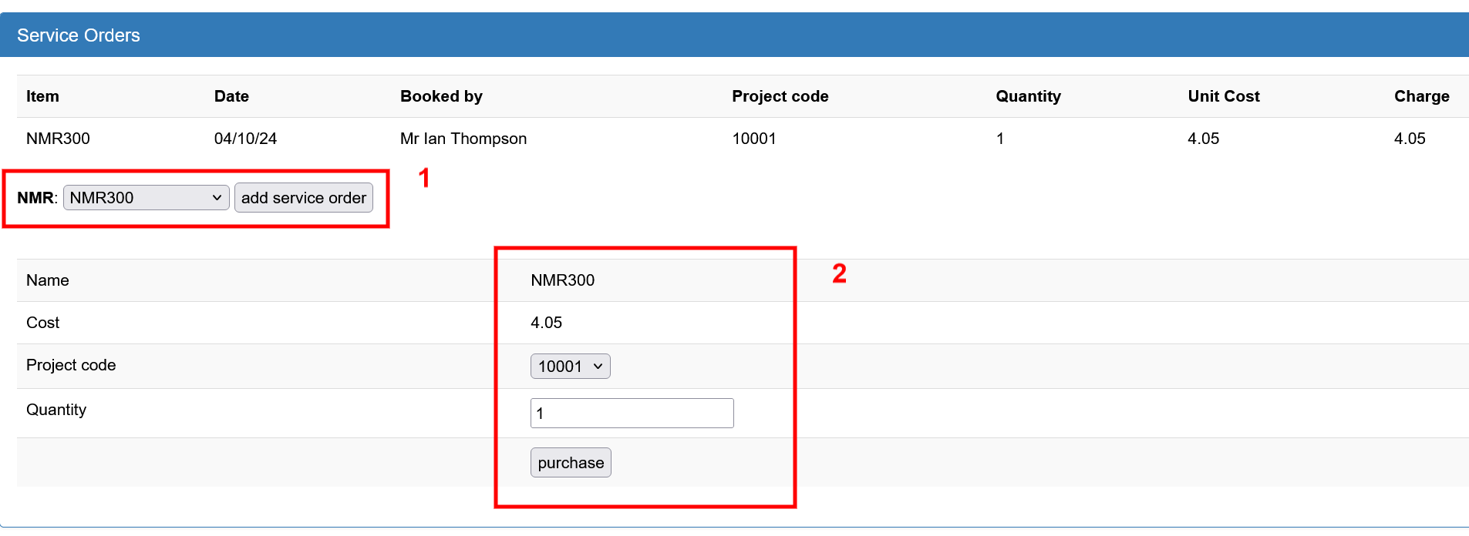Click into the Quantity input field

coord(632,414)
